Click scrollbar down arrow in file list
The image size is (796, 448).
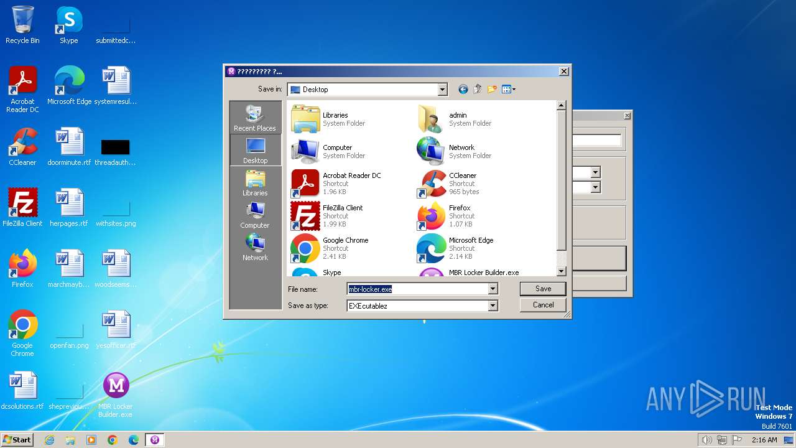(561, 271)
